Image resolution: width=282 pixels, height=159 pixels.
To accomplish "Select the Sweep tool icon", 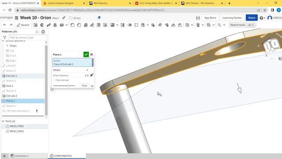I will pos(48,25).
